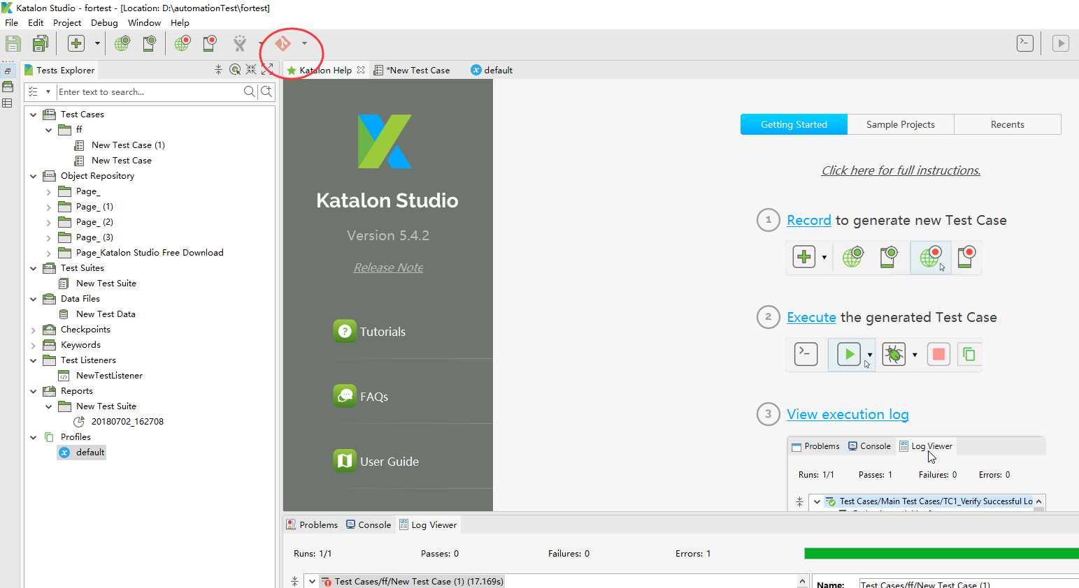Screen dimensions: 1079x588
Task: Open the File menu
Action: click(x=11, y=22)
